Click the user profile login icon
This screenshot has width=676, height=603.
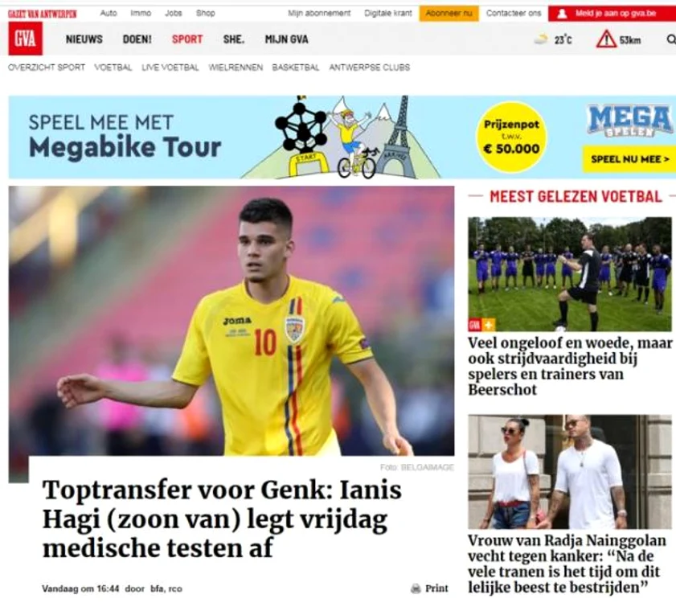tap(562, 14)
